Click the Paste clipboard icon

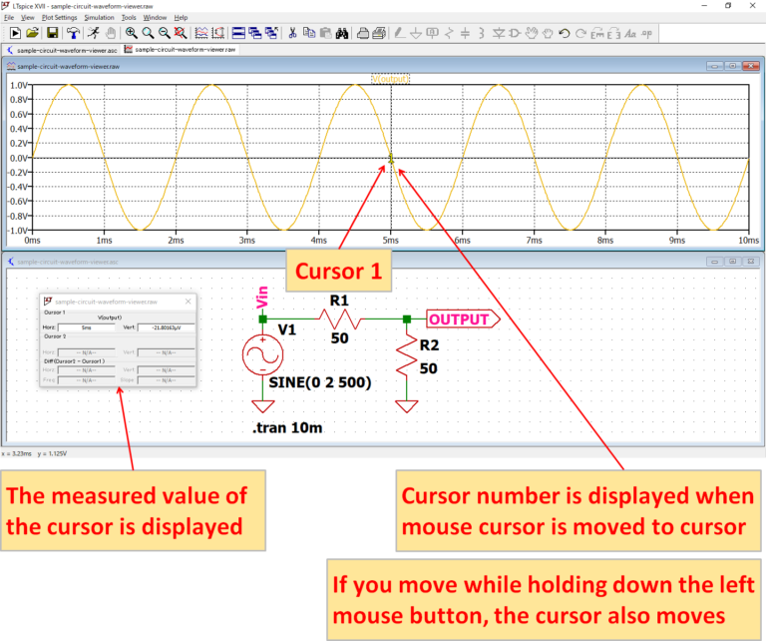pyautogui.click(x=325, y=33)
